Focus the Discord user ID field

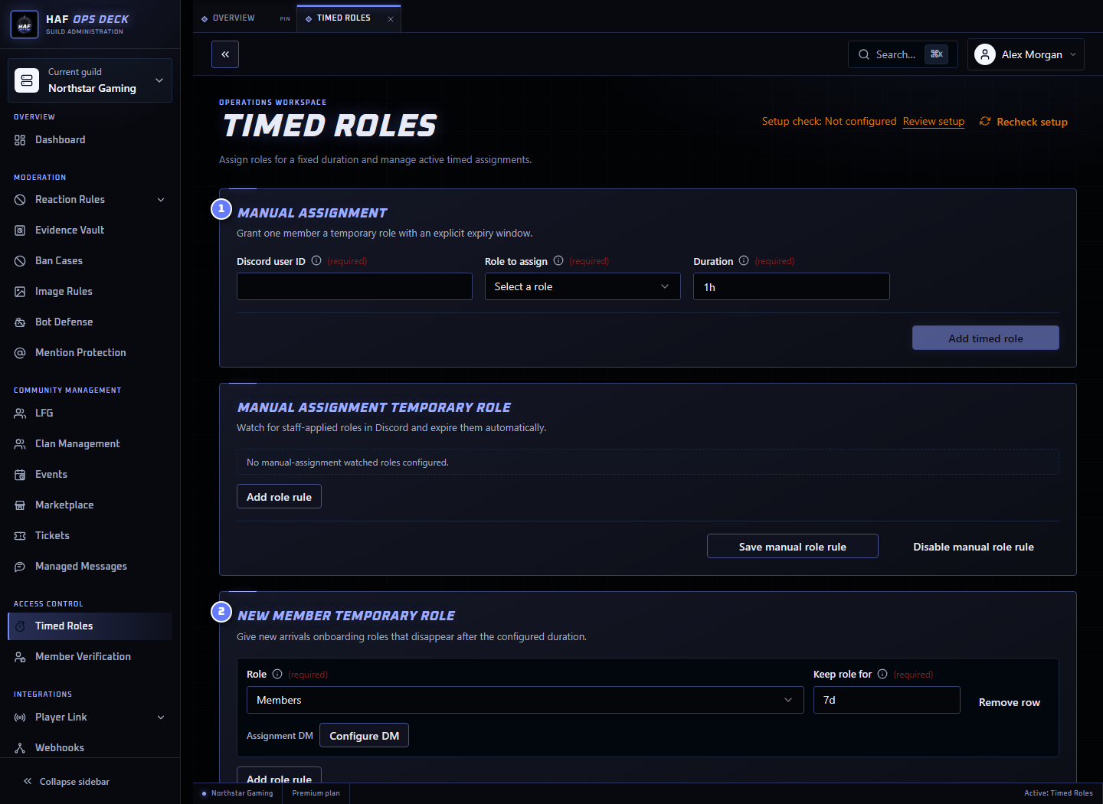point(355,286)
